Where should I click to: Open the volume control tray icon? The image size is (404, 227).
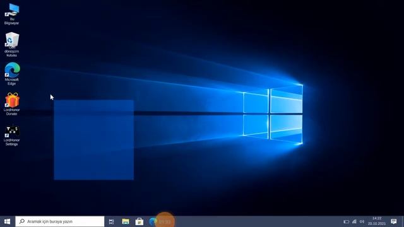click(x=362, y=221)
